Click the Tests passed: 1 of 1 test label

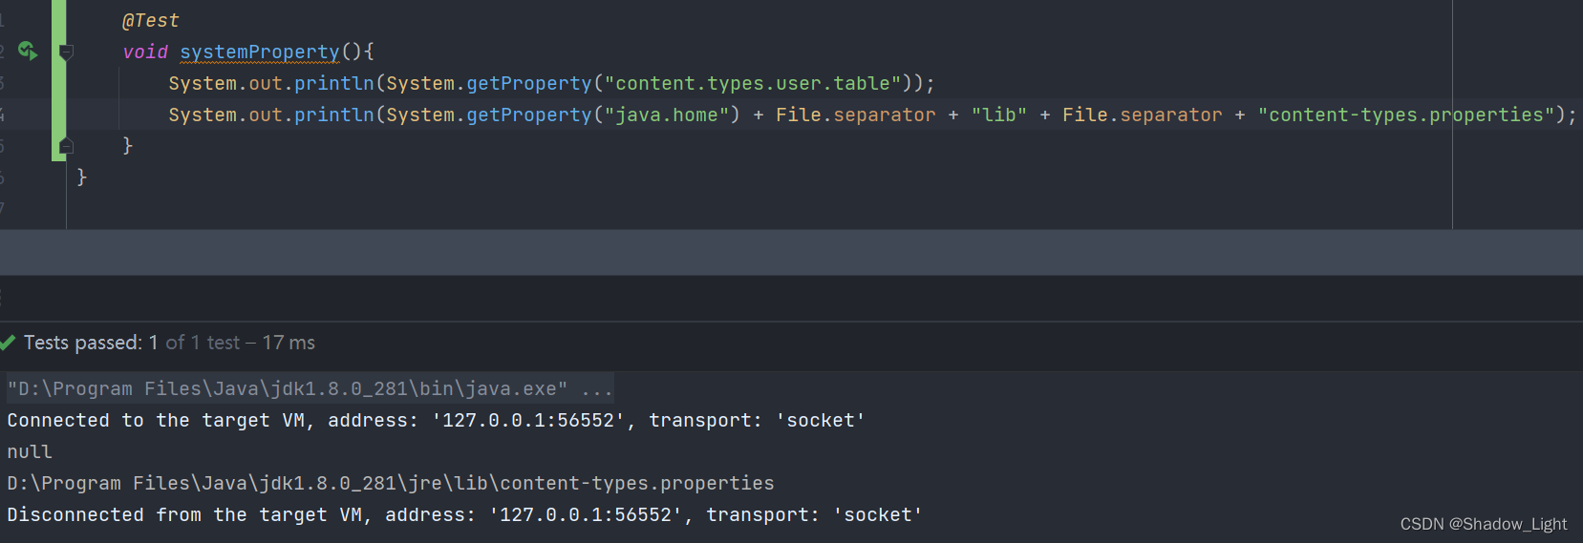coord(169,343)
